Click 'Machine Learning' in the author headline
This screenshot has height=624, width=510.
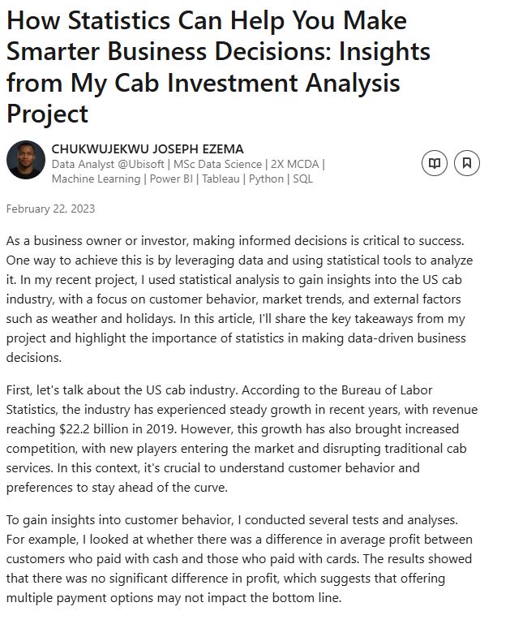pos(96,179)
